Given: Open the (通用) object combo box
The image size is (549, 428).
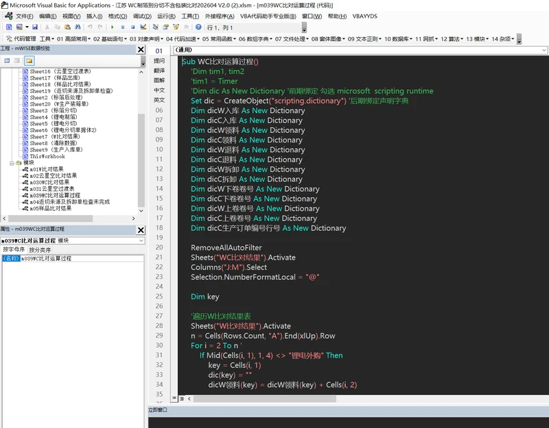Looking at the screenshot, I should click(360, 50).
